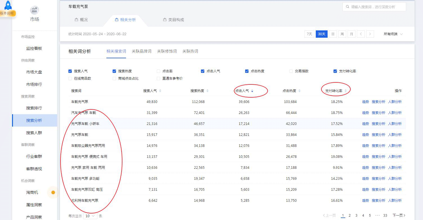
Task: Open 搜索排行 in the left sidebar
Action: point(34,108)
